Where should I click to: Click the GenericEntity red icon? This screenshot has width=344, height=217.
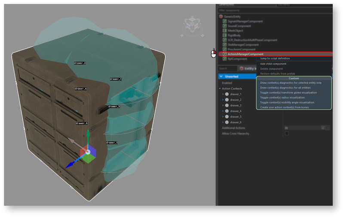point(221,16)
